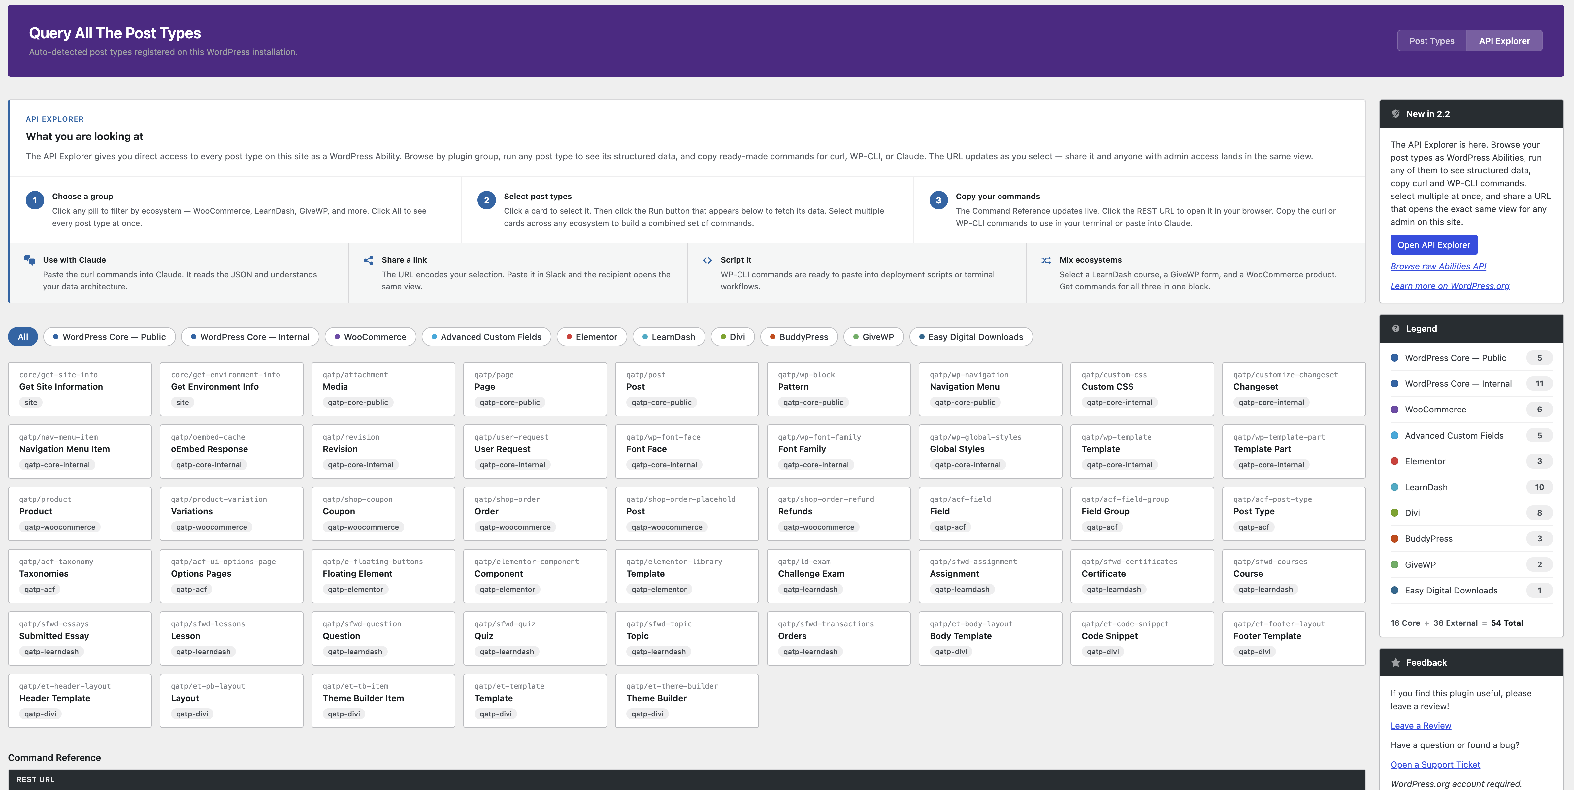Select the API Explorer tab
The width and height of the screenshot is (1574, 790).
coord(1505,40)
